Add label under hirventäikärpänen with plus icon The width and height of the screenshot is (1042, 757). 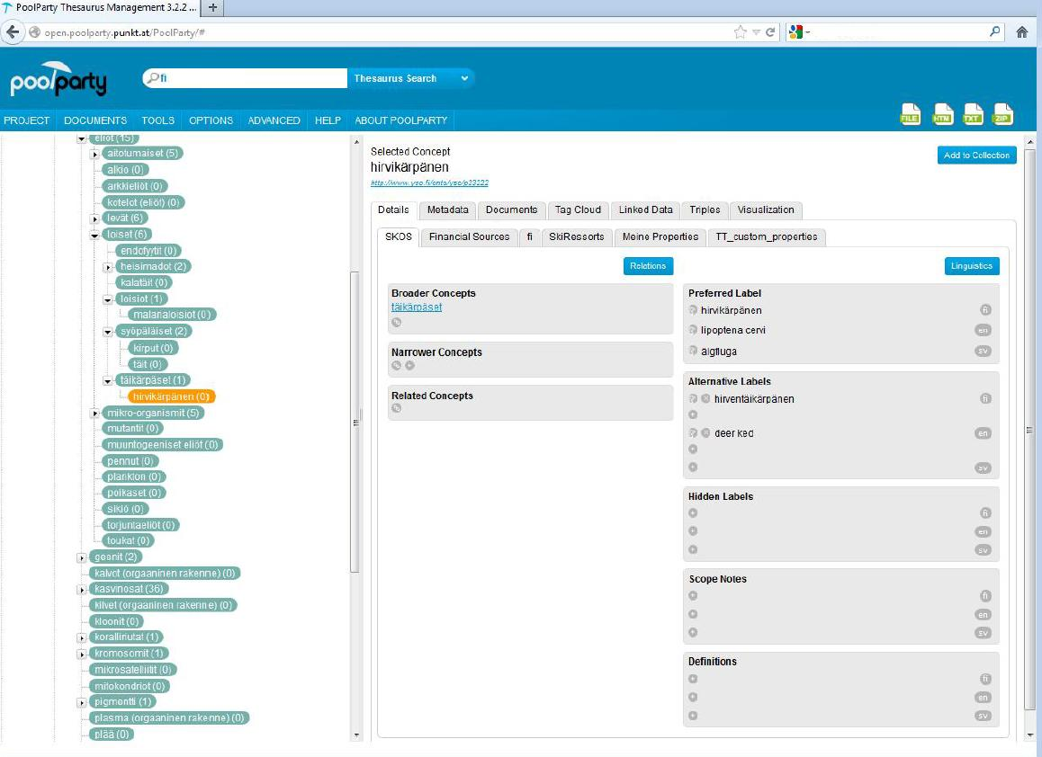coord(693,415)
